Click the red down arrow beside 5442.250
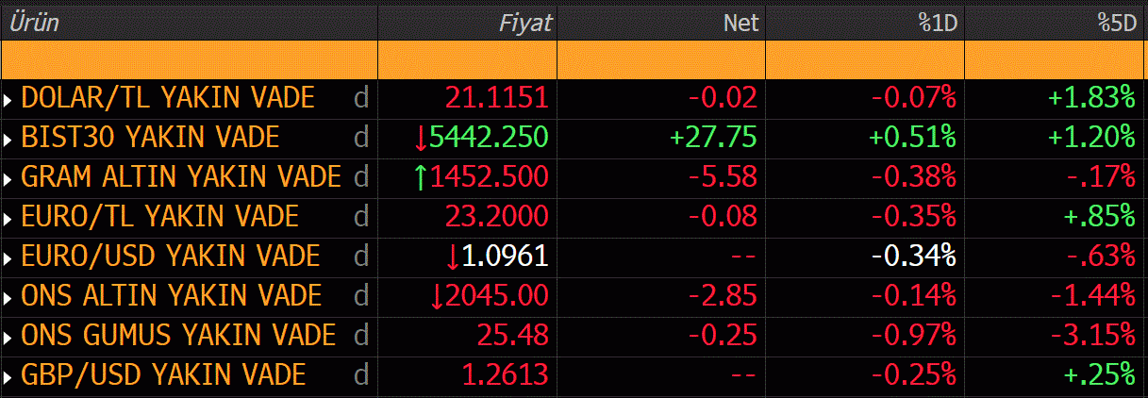Viewport: 1148px width, 398px height. pyautogui.click(x=421, y=138)
